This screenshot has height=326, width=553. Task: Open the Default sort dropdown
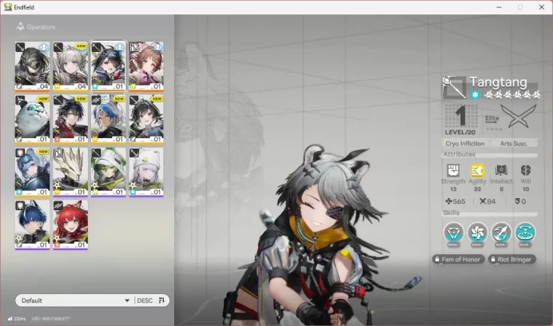75,300
